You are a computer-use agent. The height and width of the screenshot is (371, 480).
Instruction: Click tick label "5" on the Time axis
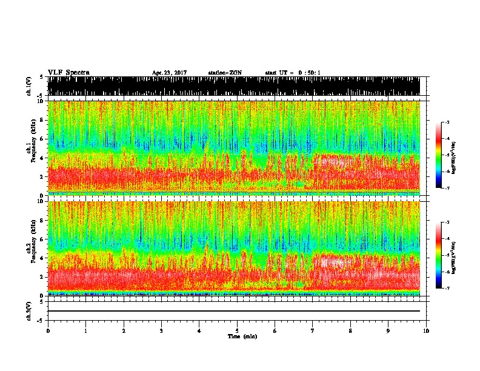click(237, 330)
